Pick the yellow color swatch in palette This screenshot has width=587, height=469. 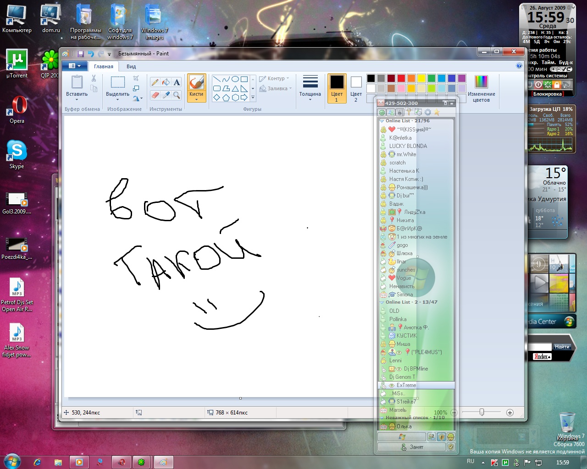click(x=421, y=78)
